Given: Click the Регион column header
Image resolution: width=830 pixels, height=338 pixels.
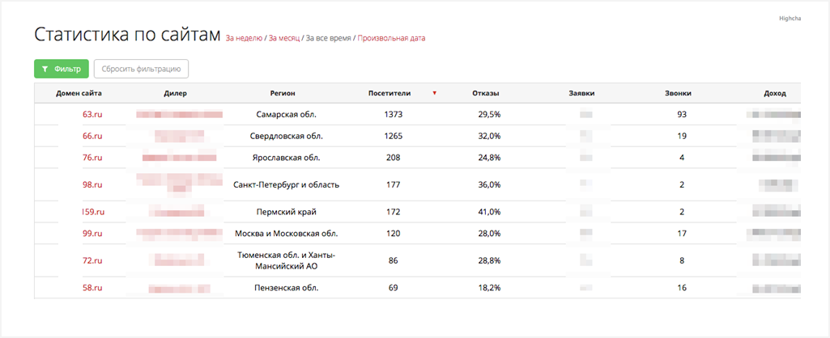Looking at the screenshot, I should (x=283, y=94).
